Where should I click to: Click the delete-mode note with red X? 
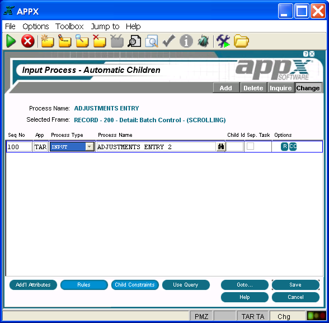99,41
